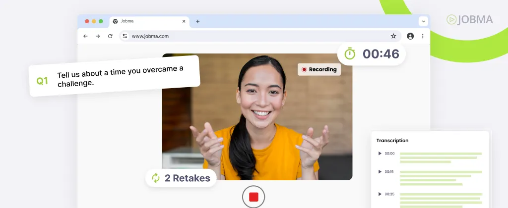This screenshot has width=508, height=208.
Task: Click the green retake arrows icon
Action: (x=156, y=178)
